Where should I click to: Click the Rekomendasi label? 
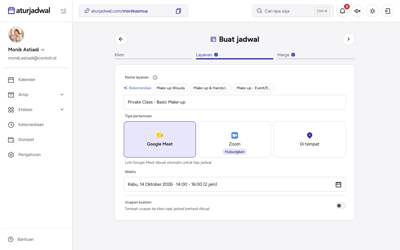(x=137, y=88)
